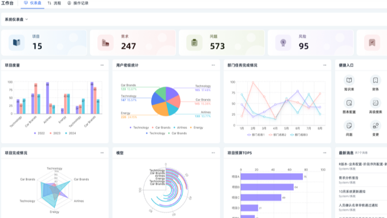Click the 项目B budget bar
The width and height of the screenshot is (387, 218).
(x=267, y=187)
